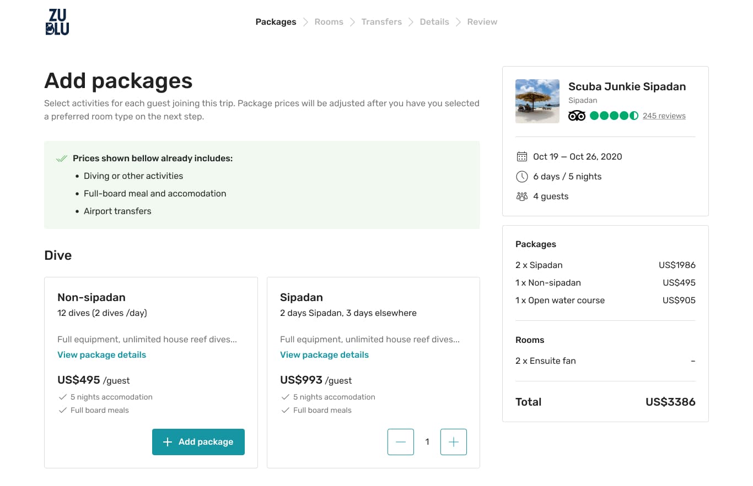Jump to the Details step
The height and width of the screenshot is (486, 753).
point(434,22)
